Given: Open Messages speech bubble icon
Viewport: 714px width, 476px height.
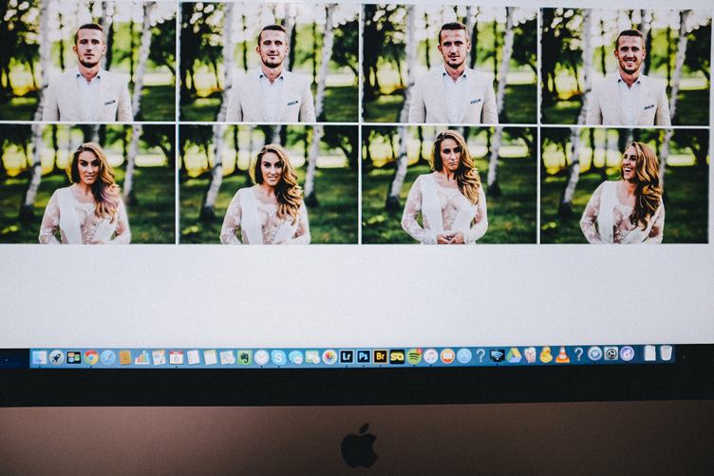Looking at the screenshot, I should pos(295,357).
